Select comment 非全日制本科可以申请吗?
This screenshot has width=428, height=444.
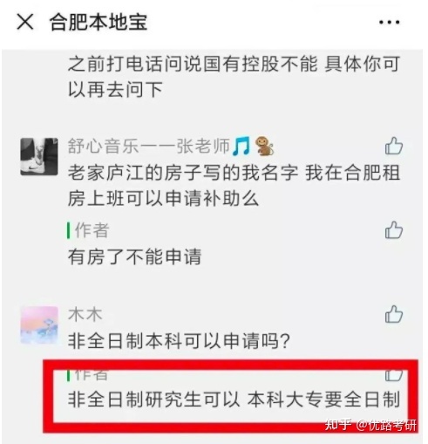179,340
